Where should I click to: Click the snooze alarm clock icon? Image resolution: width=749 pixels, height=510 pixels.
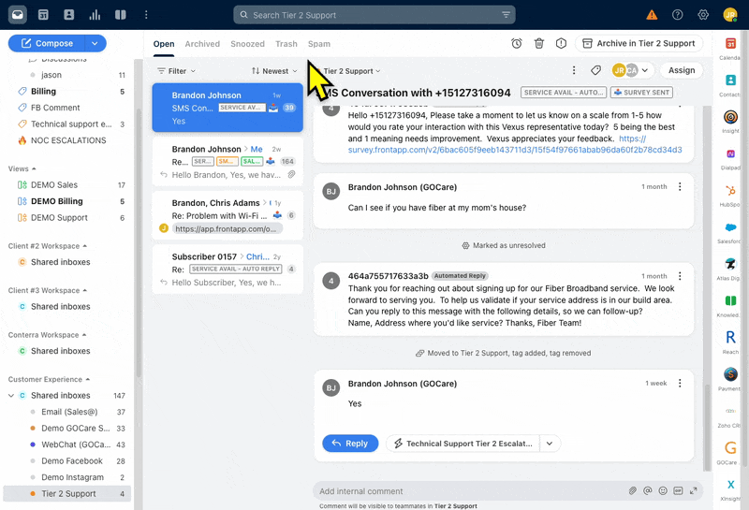tap(517, 43)
